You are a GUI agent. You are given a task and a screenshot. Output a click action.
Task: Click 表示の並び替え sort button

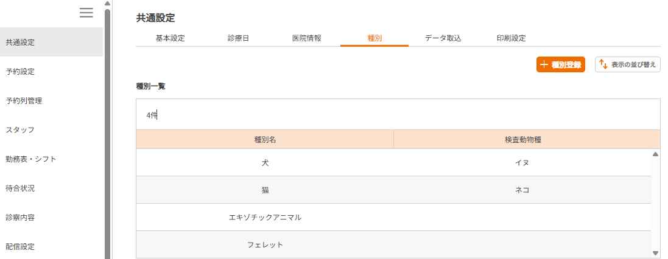coord(627,64)
